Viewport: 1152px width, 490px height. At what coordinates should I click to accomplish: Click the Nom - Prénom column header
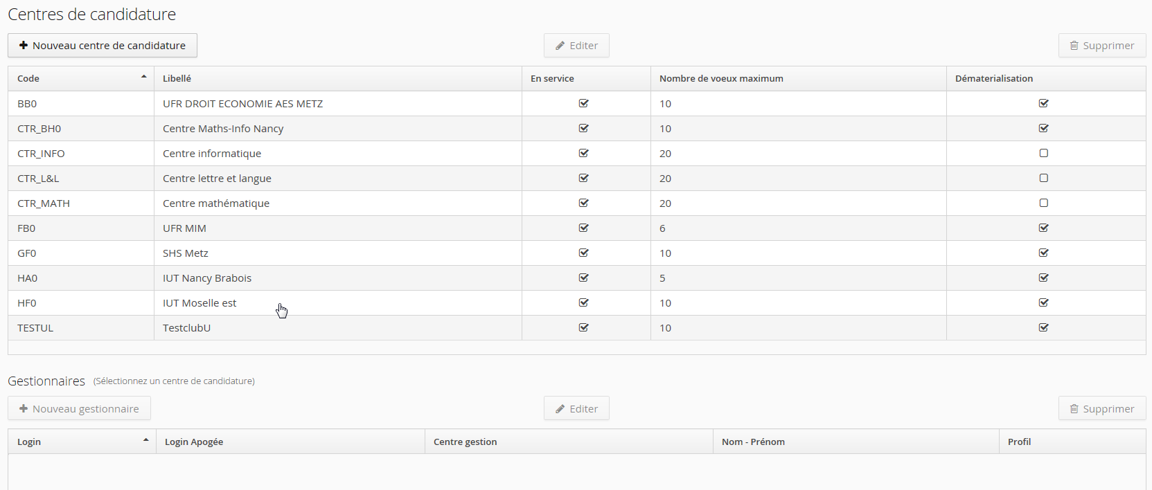point(753,442)
